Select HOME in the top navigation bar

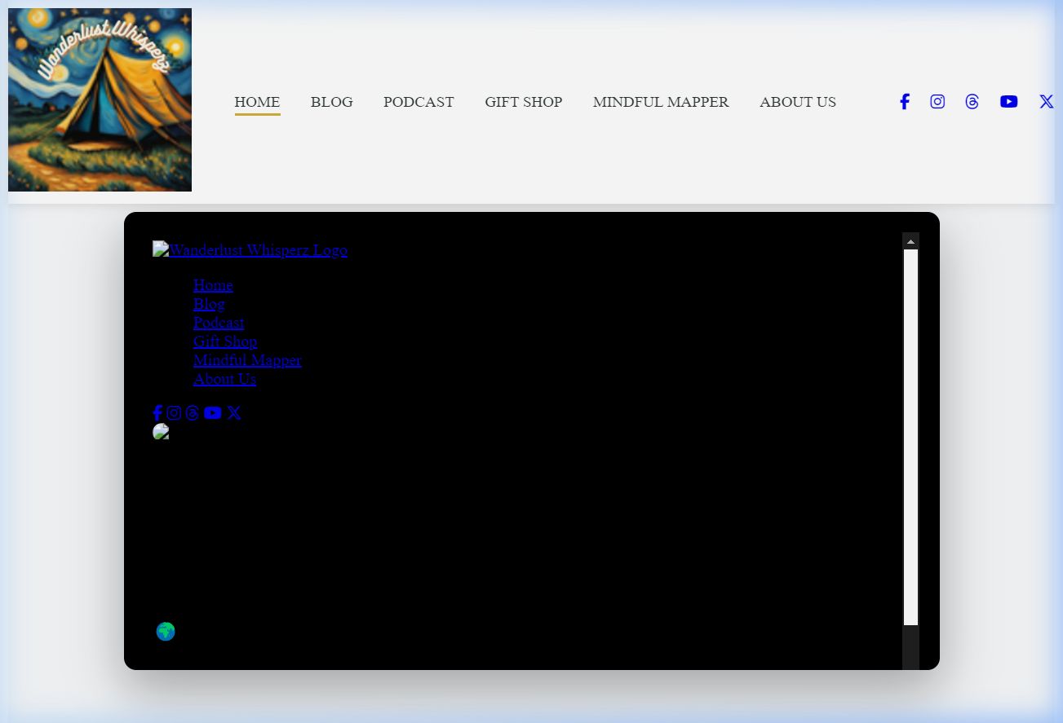pyautogui.click(x=257, y=102)
